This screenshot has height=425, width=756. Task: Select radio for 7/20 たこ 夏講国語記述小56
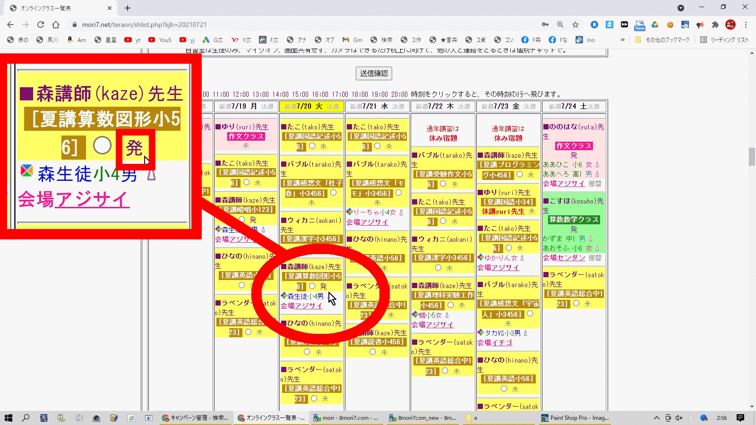(312, 146)
